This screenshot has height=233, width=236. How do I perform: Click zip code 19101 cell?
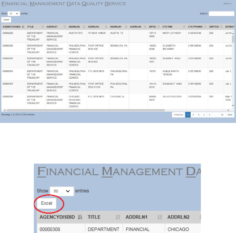(155, 75)
